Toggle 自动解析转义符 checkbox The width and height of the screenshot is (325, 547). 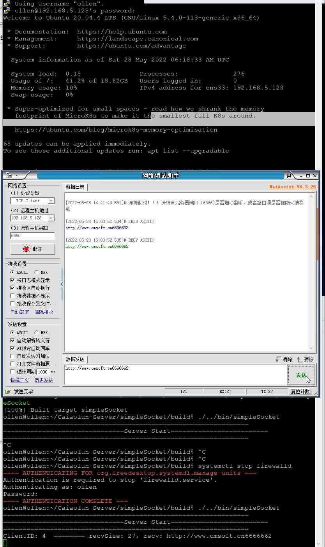pos(12,340)
